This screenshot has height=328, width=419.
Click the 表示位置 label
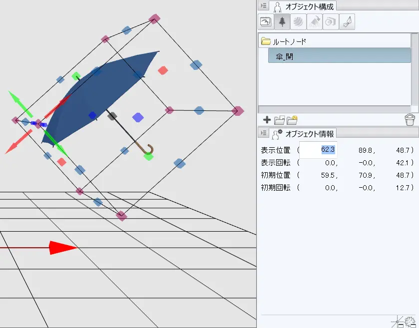[x=276, y=150]
